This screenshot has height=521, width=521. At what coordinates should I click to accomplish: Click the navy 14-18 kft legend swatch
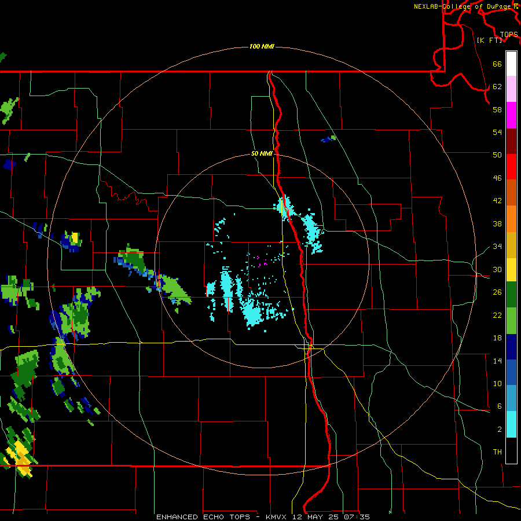point(511,347)
